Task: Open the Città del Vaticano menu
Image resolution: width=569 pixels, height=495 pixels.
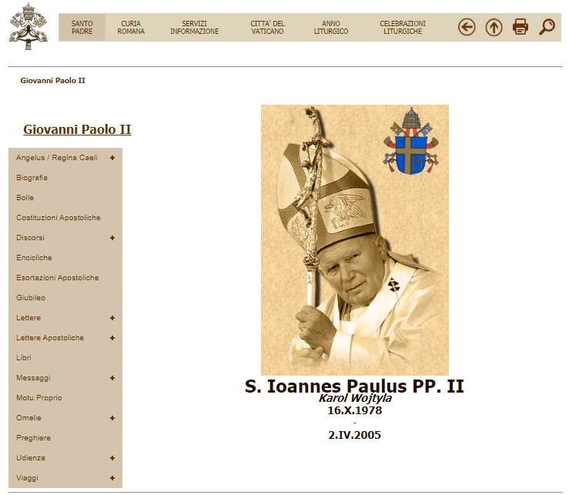Action: click(267, 27)
